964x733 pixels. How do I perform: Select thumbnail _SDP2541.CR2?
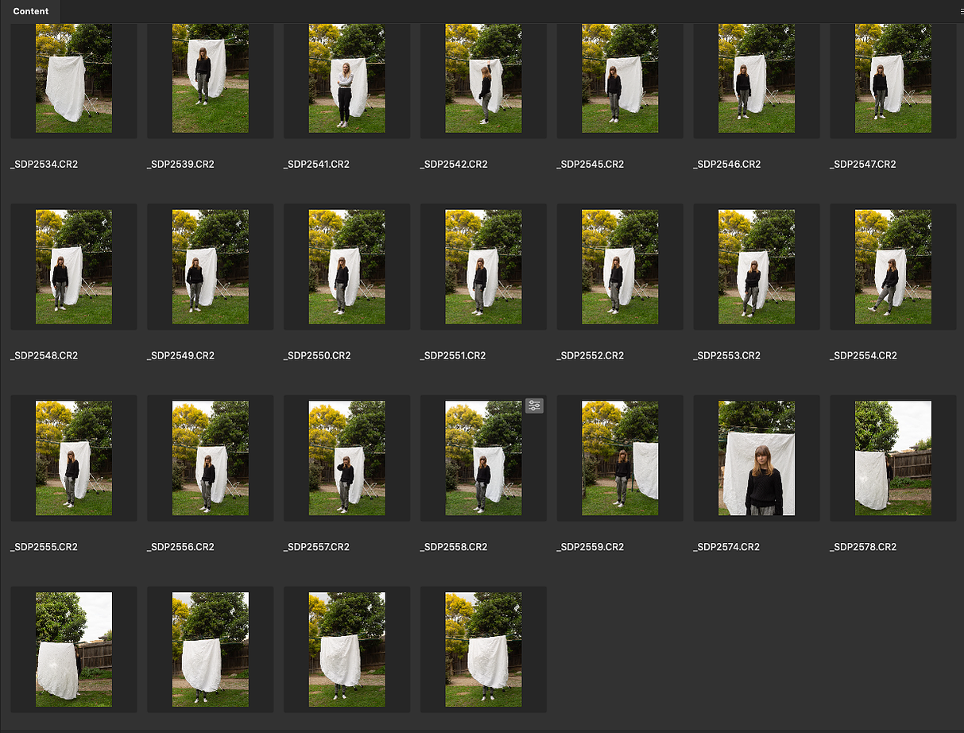point(347,78)
